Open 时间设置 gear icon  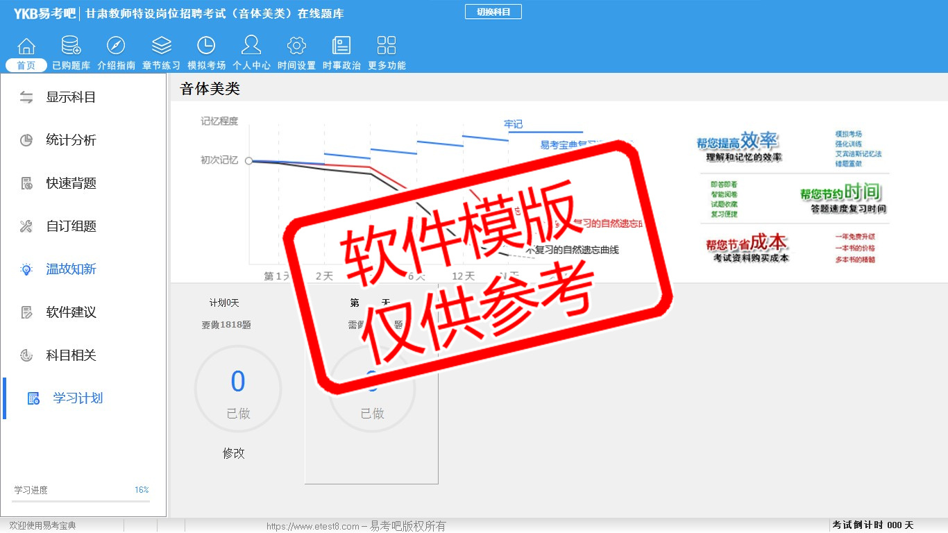tap(296, 46)
